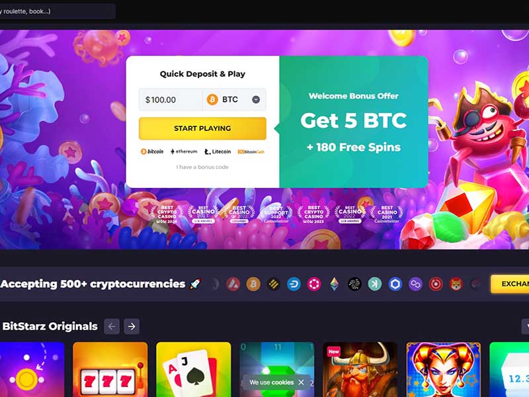Select the orange Bitcoin coin icon
This screenshot has height=397, width=529.
coord(253,284)
